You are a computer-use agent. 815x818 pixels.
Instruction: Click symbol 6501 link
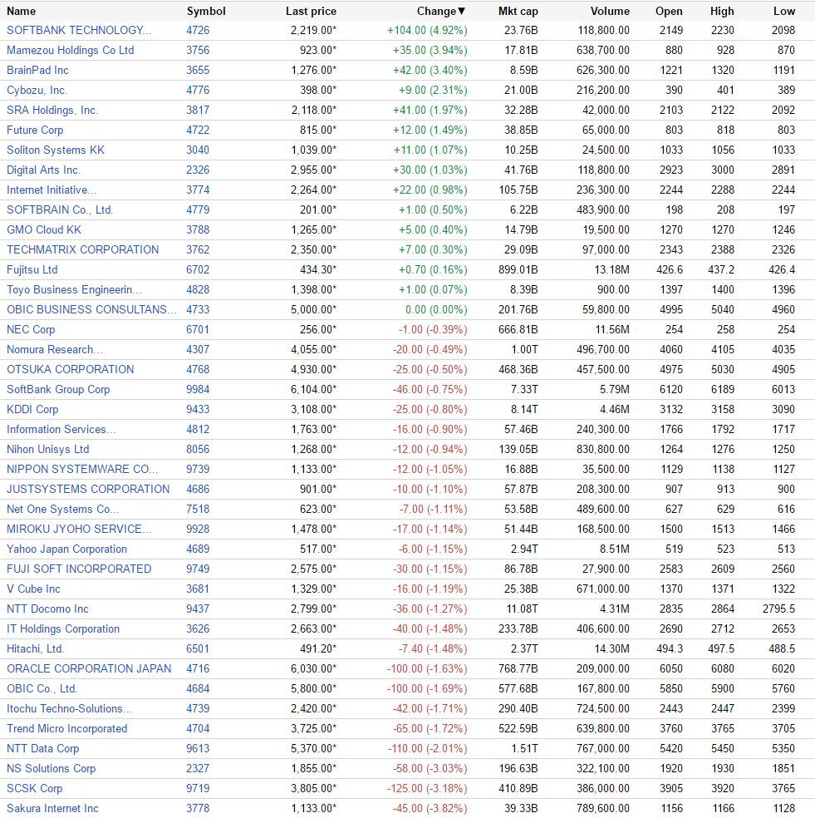199,649
